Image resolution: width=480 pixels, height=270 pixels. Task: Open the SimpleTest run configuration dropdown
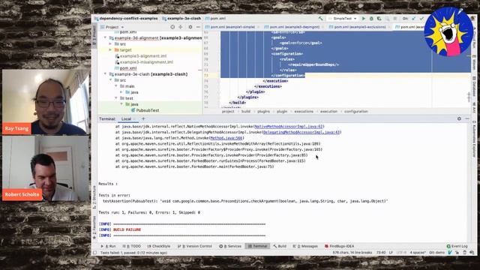coord(342,18)
